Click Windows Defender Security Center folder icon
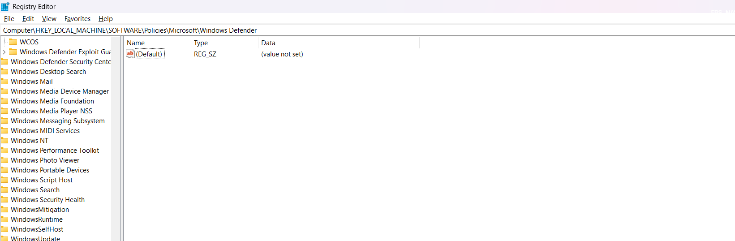The height and width of the screenshot is (241, 735). [4, 62]
